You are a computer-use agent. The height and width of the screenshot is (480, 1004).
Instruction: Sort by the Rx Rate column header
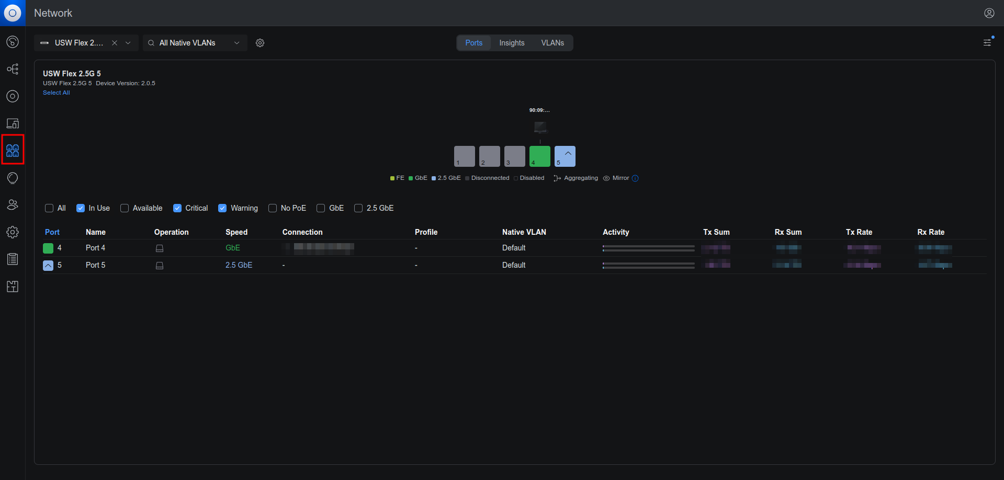coord(931,232)
